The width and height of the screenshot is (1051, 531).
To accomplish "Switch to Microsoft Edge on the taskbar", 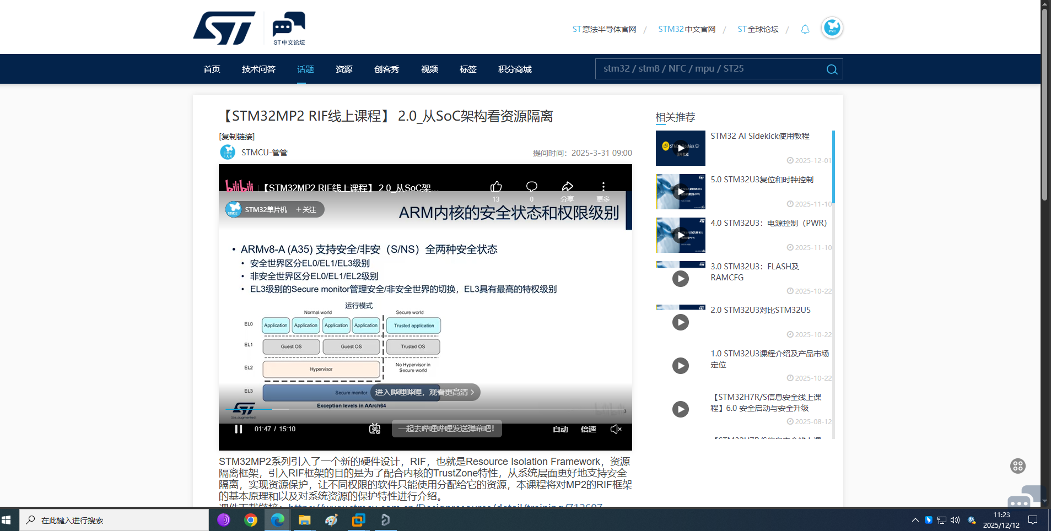I will click(x=278, y=520).
